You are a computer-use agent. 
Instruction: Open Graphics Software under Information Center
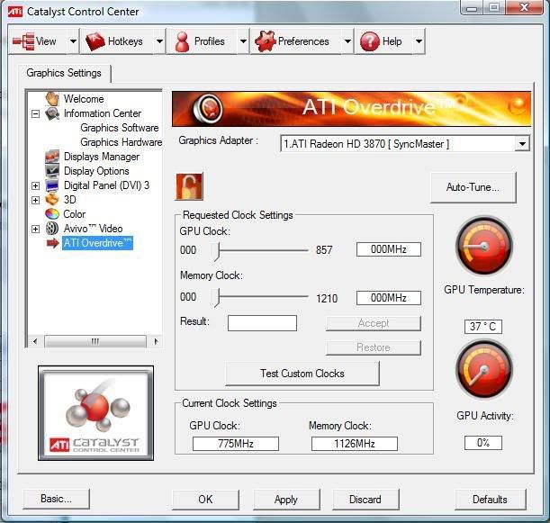(x=119, y=128)
